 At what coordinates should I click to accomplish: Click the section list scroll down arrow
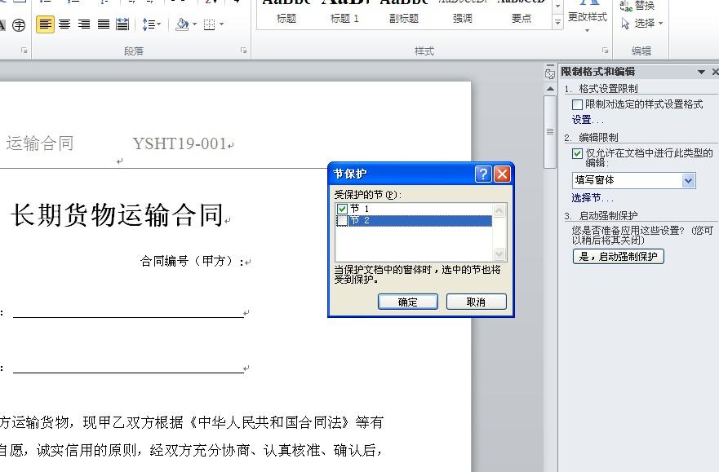coord(499,254)
